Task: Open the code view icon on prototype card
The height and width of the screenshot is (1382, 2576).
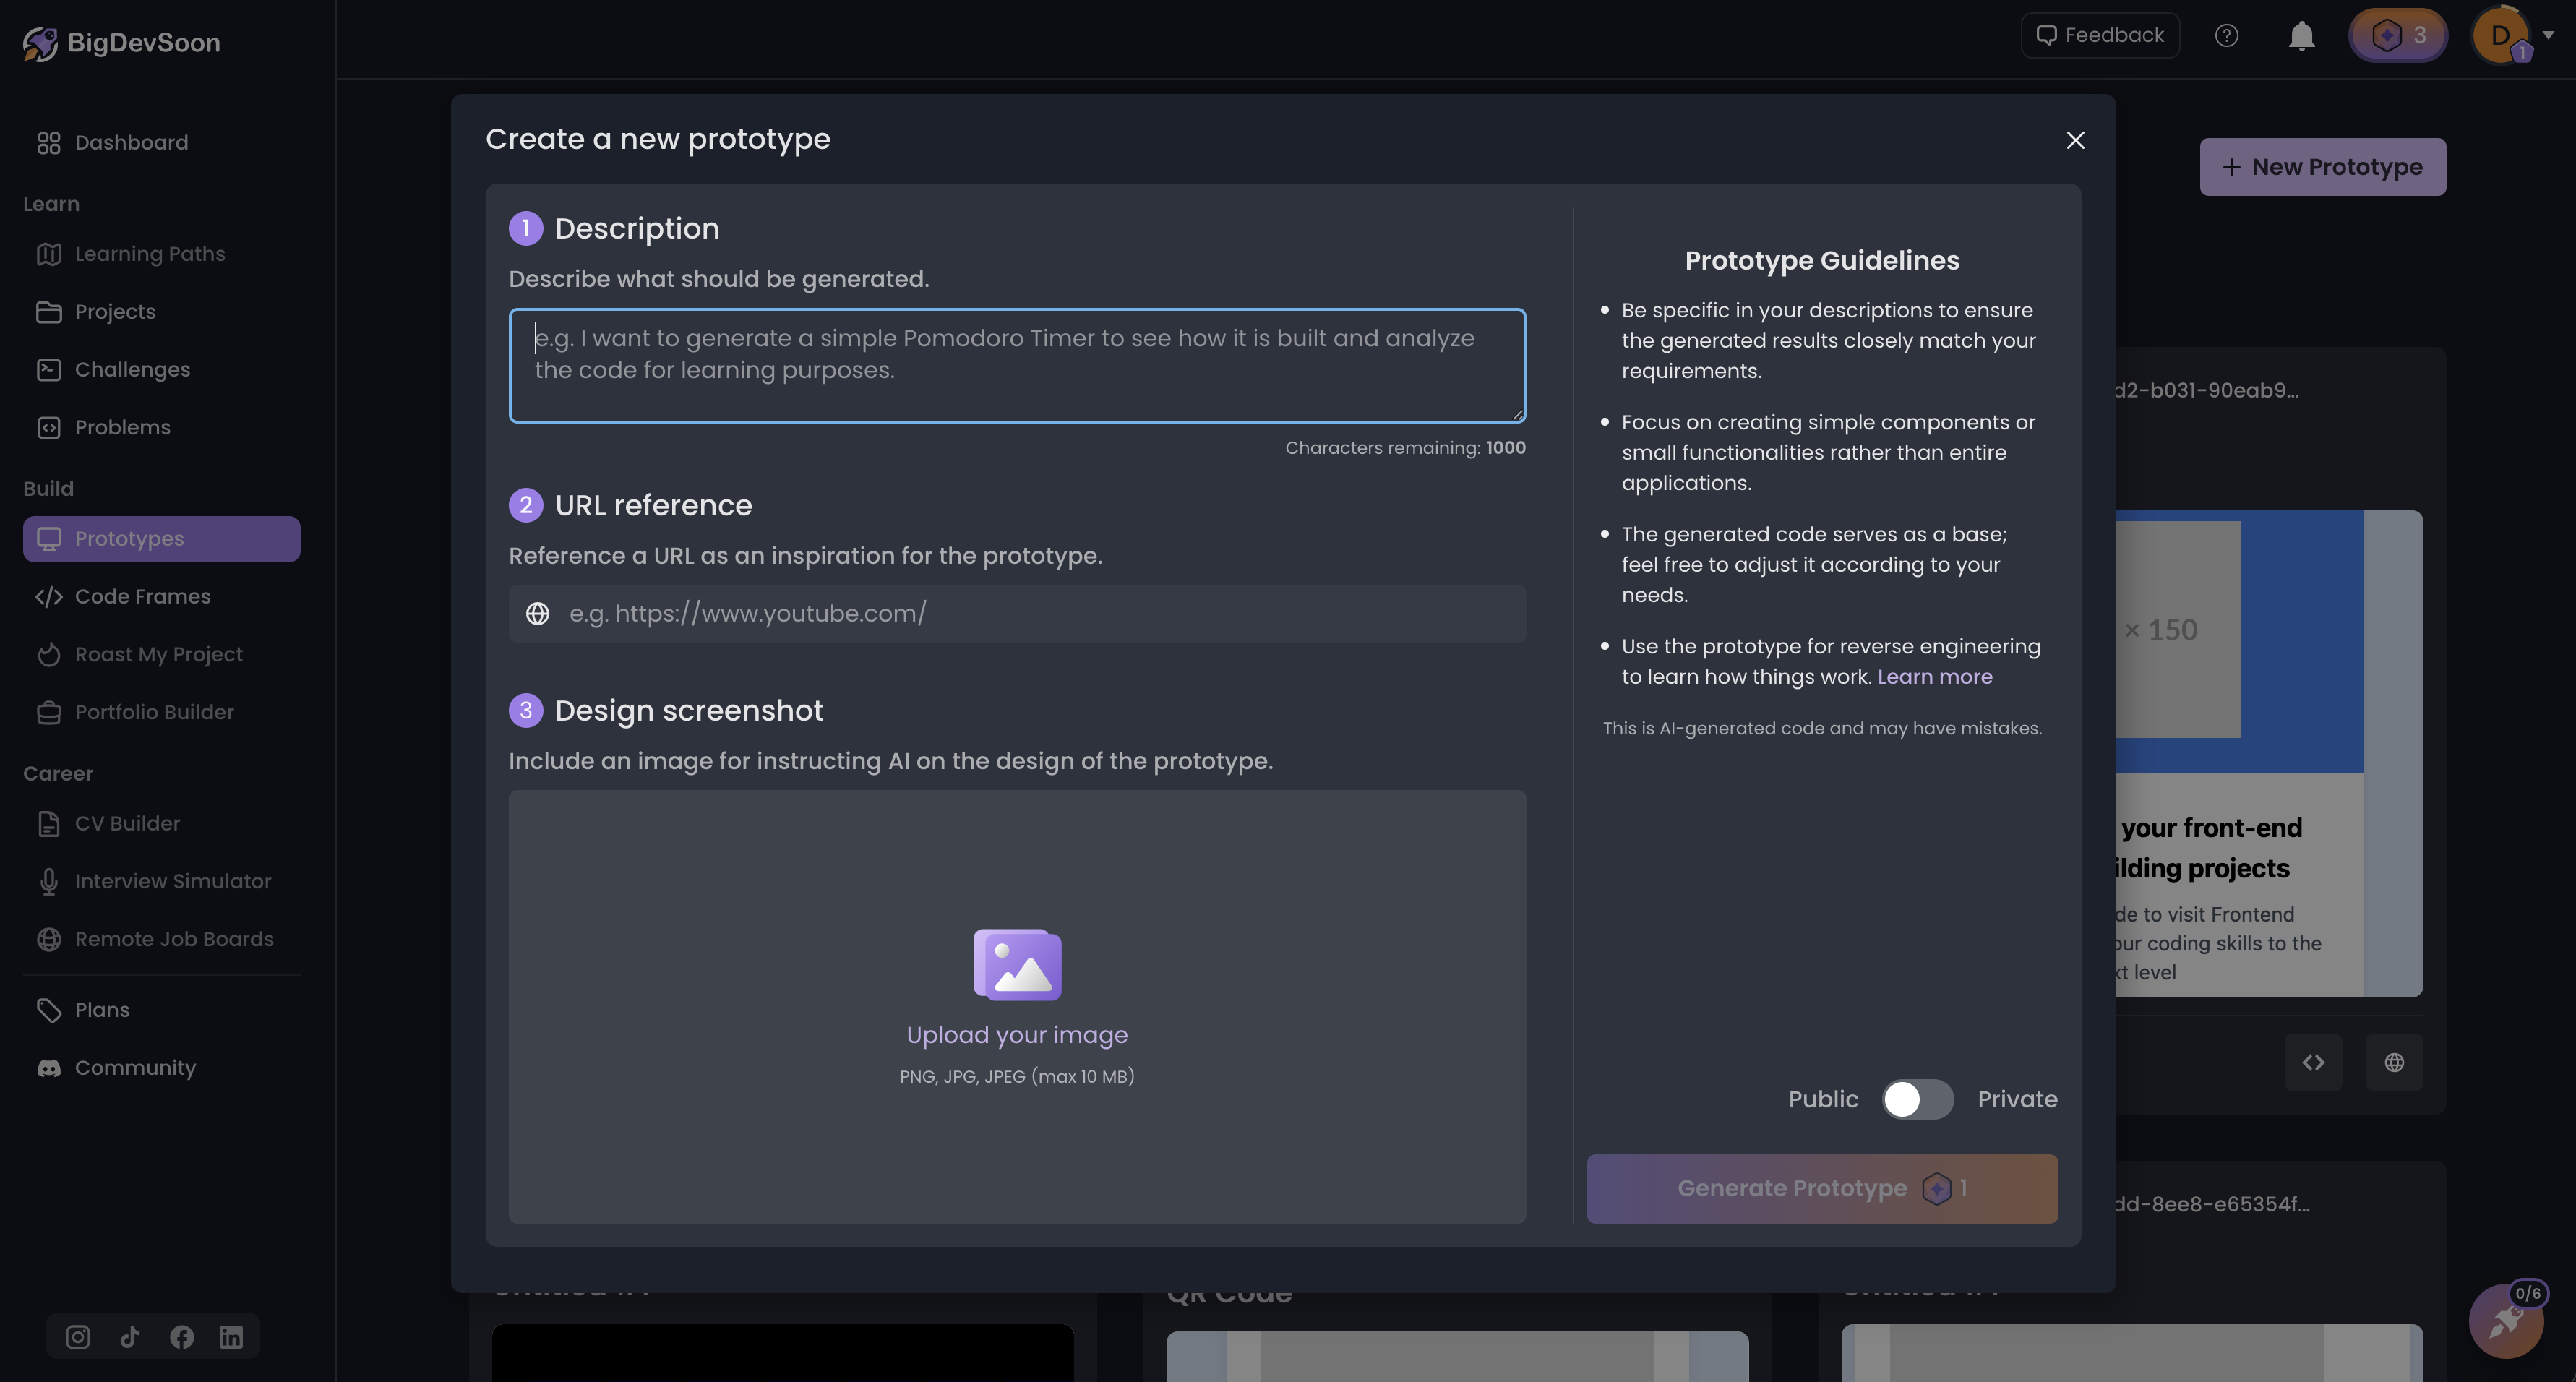Action: (x=2313, y=1062)
